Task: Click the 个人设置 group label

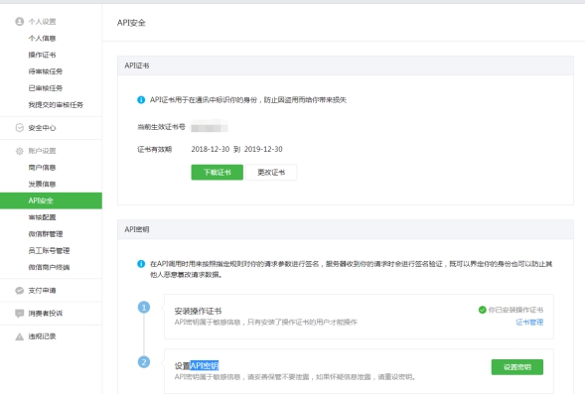Action: click(42, 22)
